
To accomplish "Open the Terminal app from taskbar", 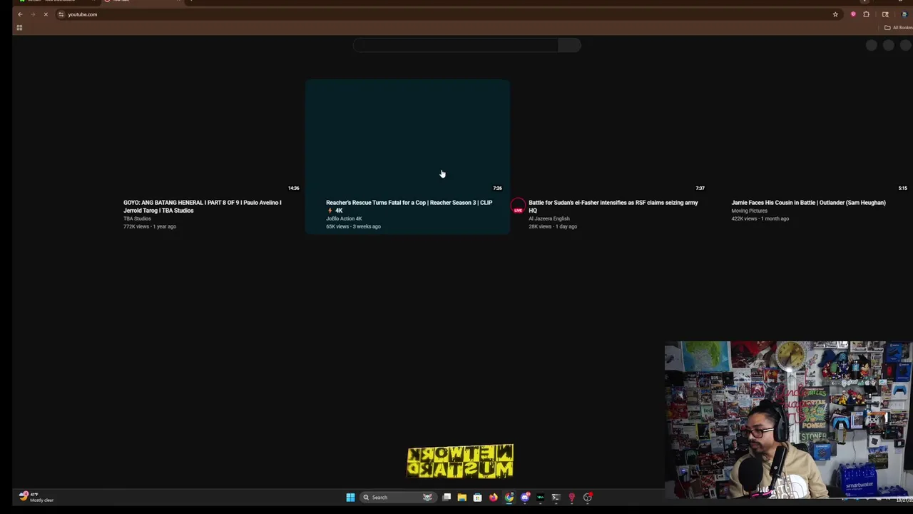I will [x=556, y=498].
